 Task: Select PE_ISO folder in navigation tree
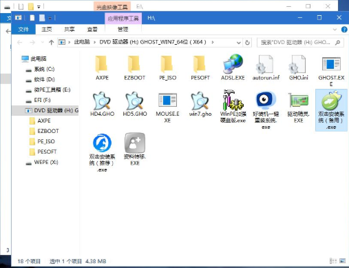pyautogui.click(x=46, y=141)
